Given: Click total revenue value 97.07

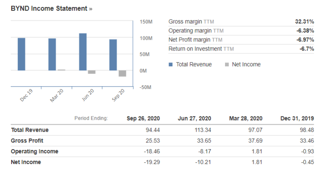Looking at the screenshot, I should click(255, 130).
